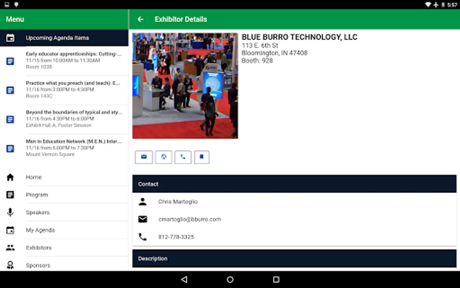
Task: Open the Practice what you preach session
Action: [x=64, y=90]
